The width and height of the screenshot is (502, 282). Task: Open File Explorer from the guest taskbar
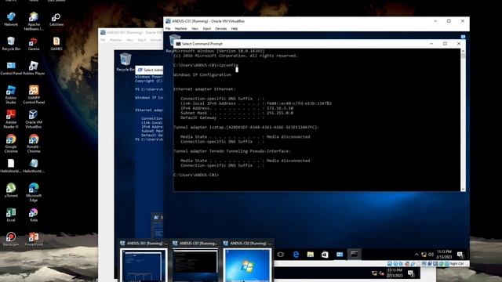click(311, 255)
